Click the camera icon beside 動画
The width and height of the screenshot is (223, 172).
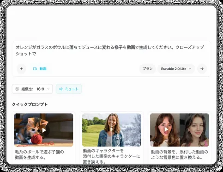[35, 69]
